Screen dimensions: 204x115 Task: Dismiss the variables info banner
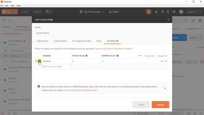[x=165, y=88]
